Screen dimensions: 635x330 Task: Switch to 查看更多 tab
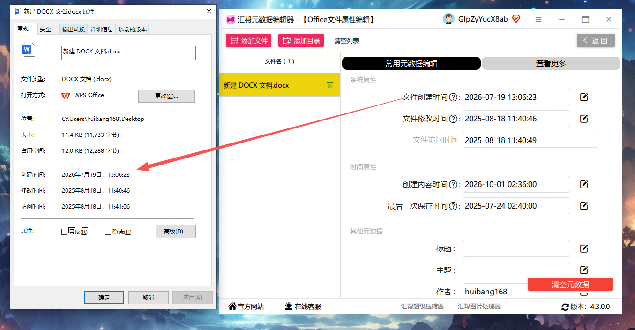551,63
